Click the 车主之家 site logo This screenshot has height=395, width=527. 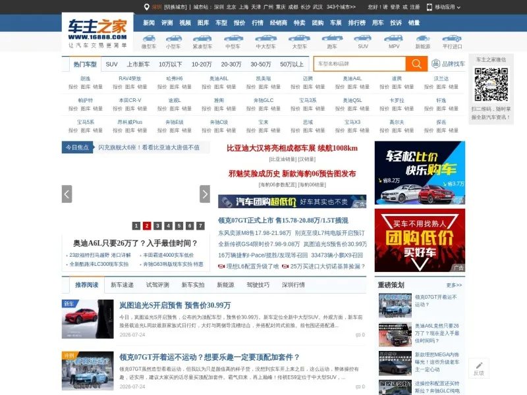click(97, 32)
